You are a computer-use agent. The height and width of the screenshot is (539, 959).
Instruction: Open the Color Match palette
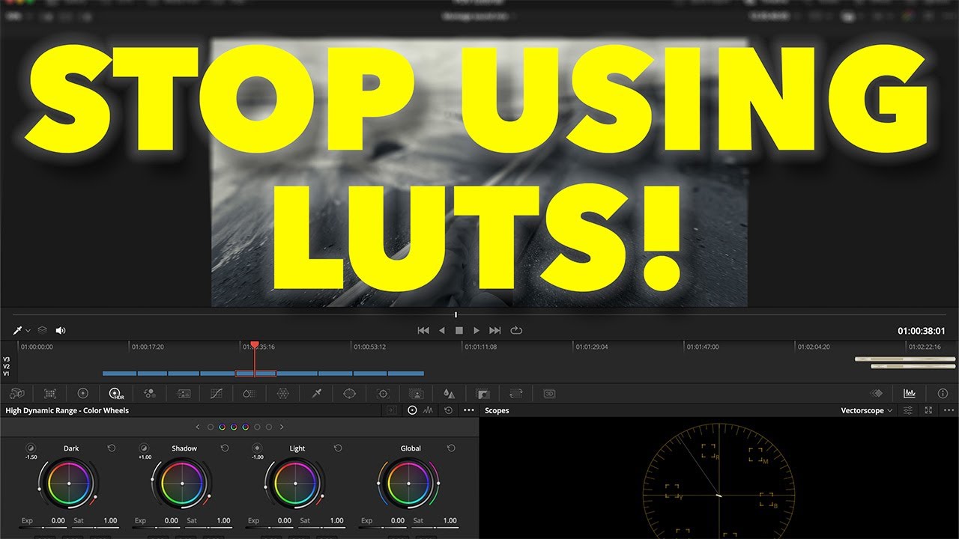(x=50, y=393)
